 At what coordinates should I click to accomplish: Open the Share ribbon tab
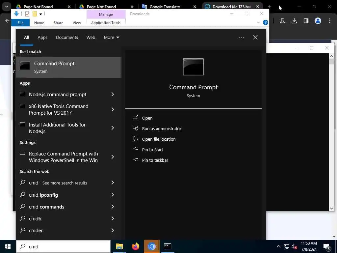coord(59,23)
